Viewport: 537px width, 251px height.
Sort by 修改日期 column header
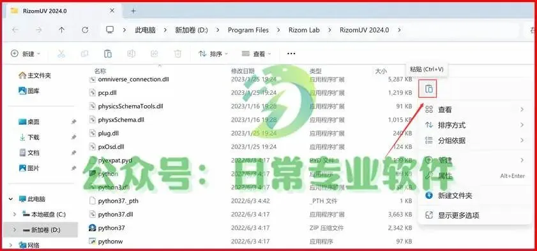[243, 71]
